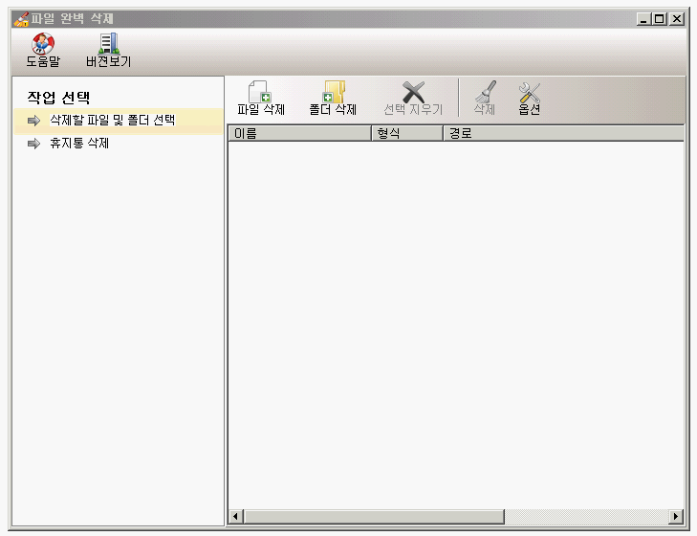Choose 삭제할 파일 및 폴더 선택 task
This screenshot has width=697, height=536.
[112, 121]
